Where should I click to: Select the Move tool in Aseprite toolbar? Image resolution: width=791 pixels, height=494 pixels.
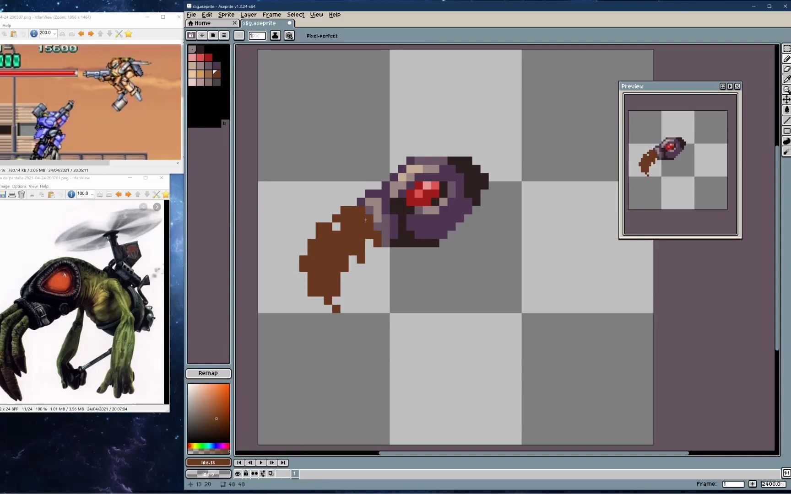[786, 100]
